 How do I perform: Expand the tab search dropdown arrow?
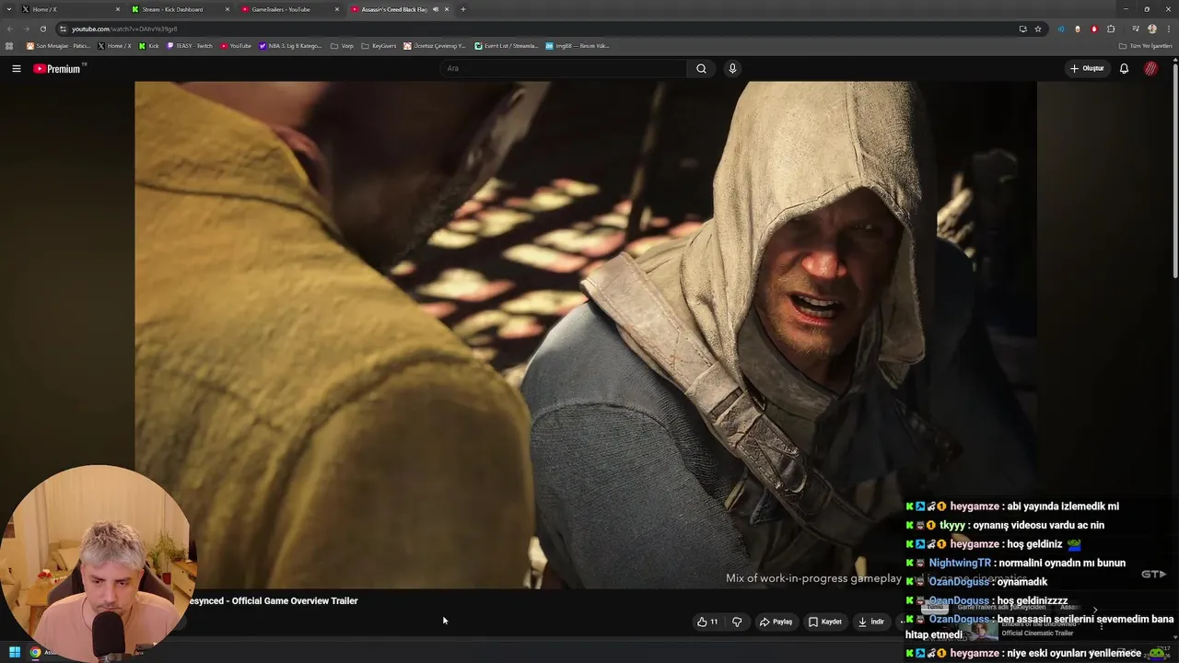click(x=9, y=9)
